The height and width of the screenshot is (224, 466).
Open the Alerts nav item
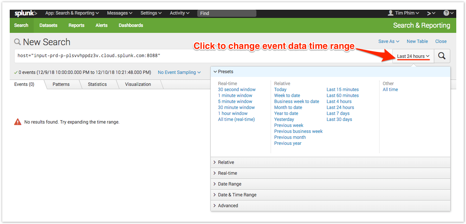pos(101,25)
